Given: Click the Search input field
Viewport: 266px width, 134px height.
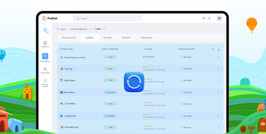Looking at the screenshot, I should coord(109,18).
